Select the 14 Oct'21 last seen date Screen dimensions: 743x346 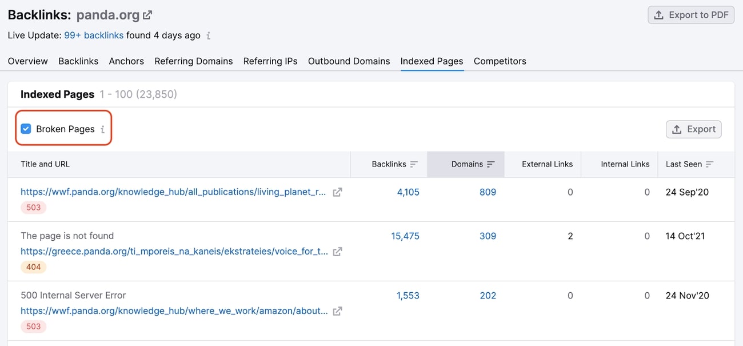[x=685, y=236]
